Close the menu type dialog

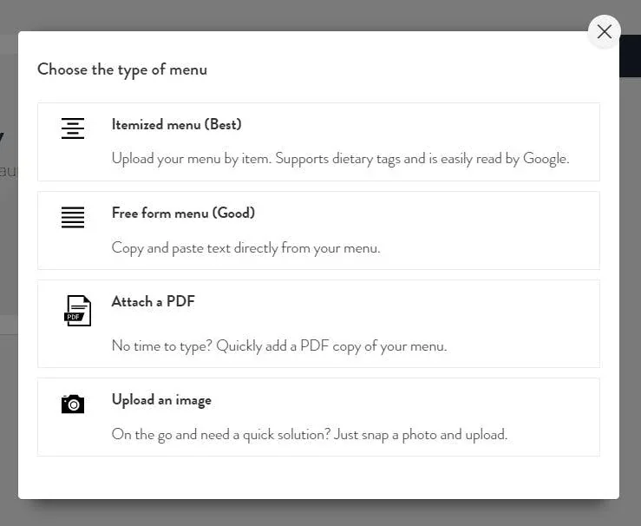(x=605, y=31)
